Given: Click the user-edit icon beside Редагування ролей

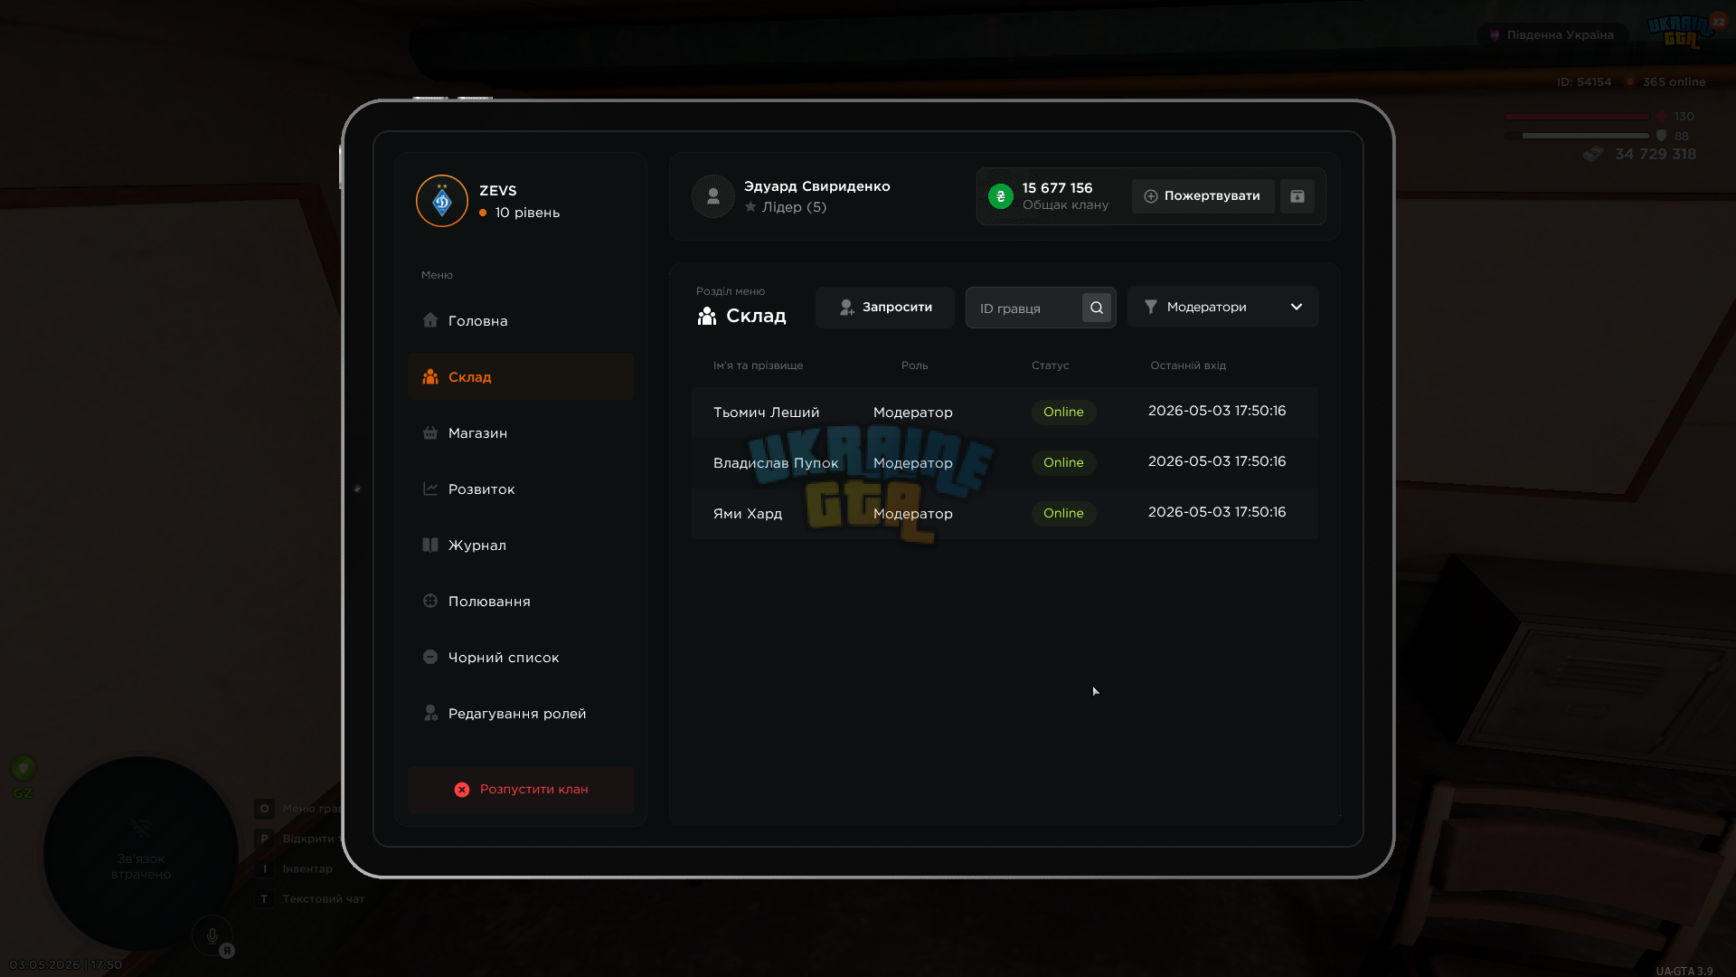Looking at the screenshot, I should (430, 713).
